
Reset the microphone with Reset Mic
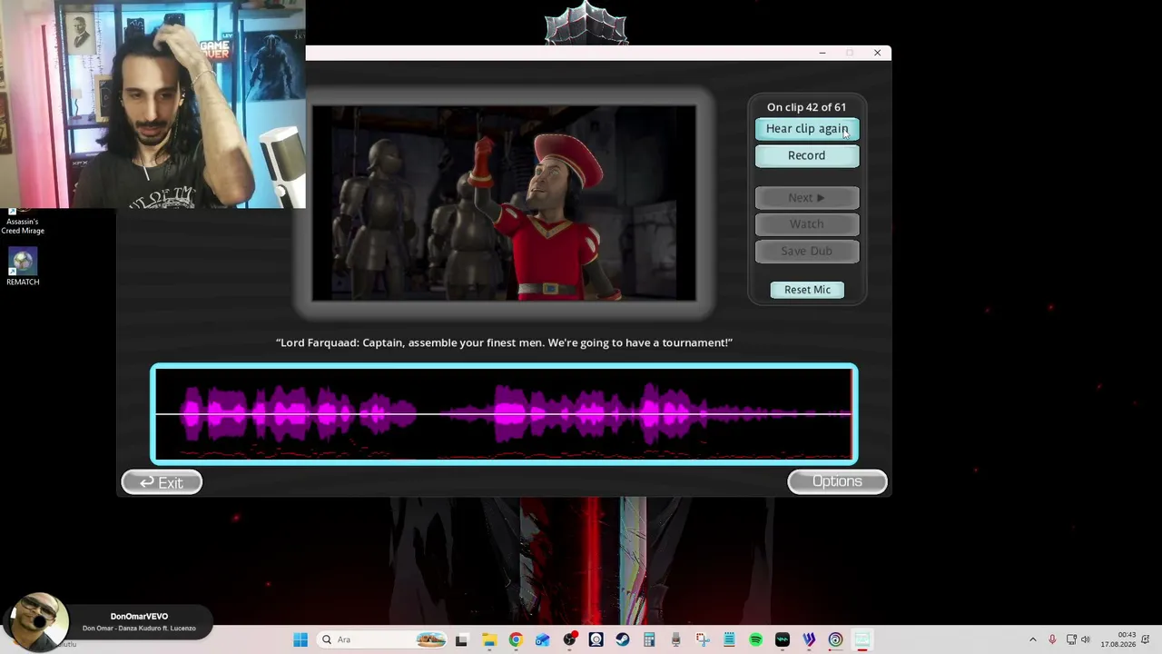coord(807,290)
